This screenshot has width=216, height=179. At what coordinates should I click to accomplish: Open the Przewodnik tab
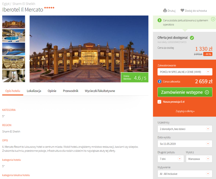(x=71, y=91)
